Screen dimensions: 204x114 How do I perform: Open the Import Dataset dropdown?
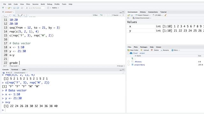tap(143, 15)
